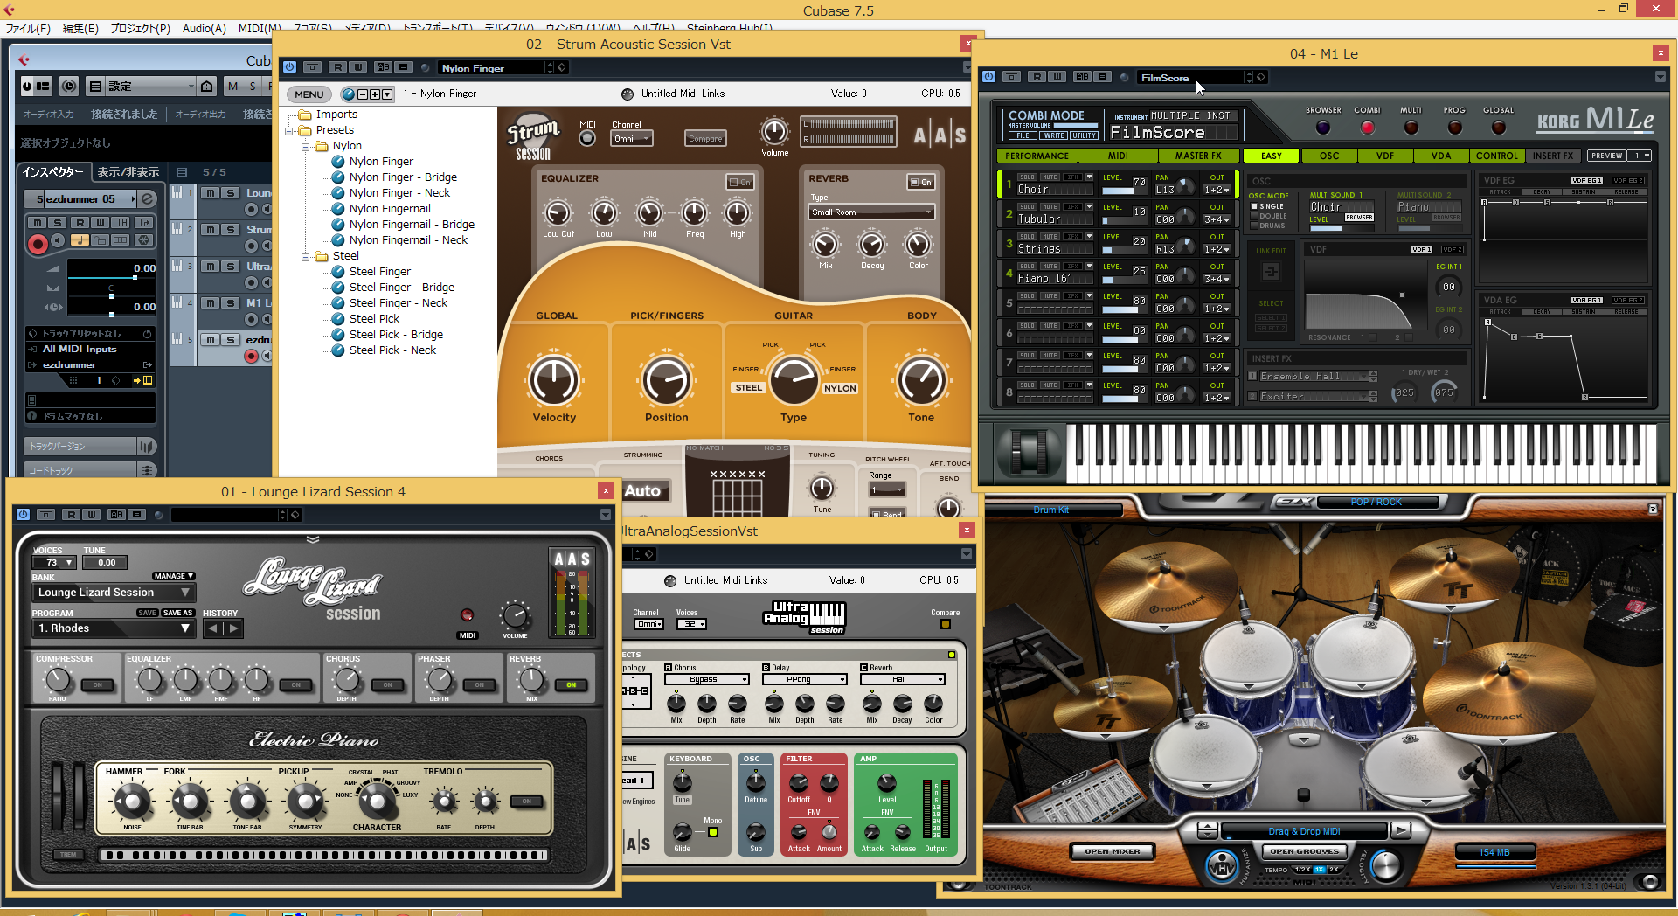Open Lounge Lizard Bank dropdown
This screenshot has height=916, width=1678.
click(114, 593)
